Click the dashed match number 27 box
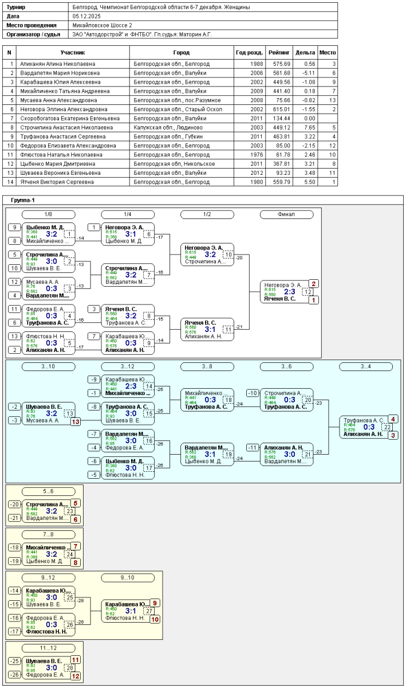The width and height of the screenshot is (406, 688). pos(149,611)
